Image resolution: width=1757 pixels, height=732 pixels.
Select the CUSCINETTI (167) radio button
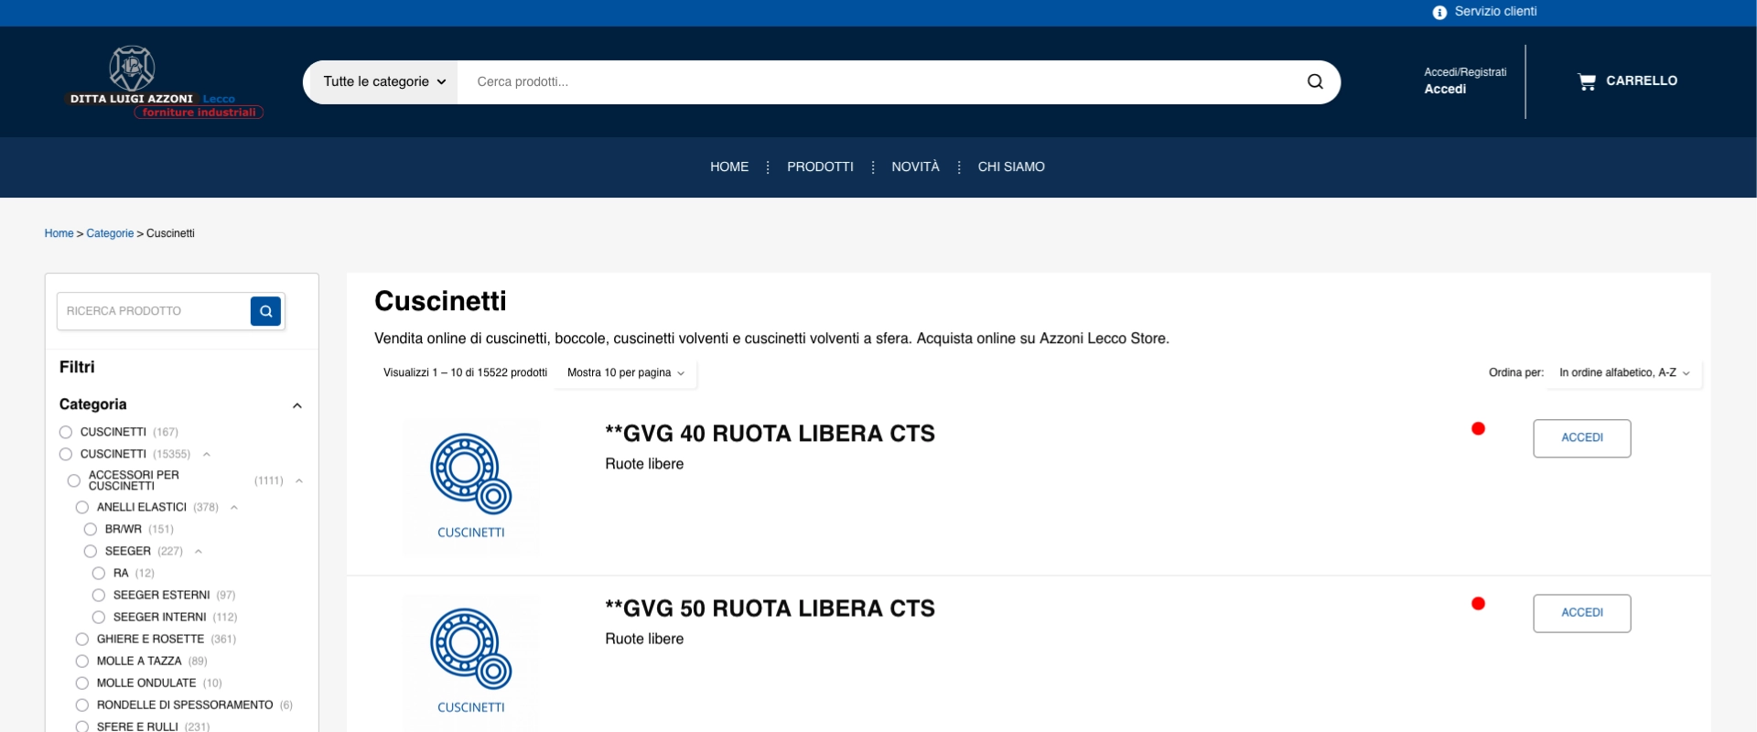point(66,432)
